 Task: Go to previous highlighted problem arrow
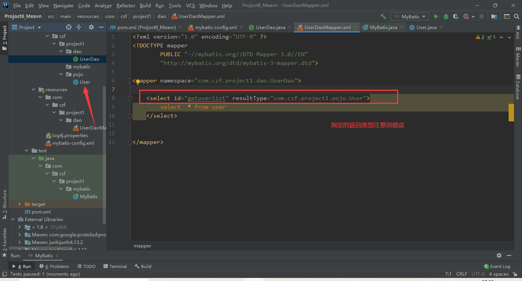pyautogui.click(x=501, y=37)
